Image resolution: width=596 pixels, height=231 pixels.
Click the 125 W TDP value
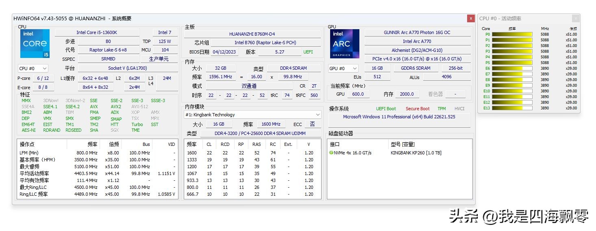point(165,41)
